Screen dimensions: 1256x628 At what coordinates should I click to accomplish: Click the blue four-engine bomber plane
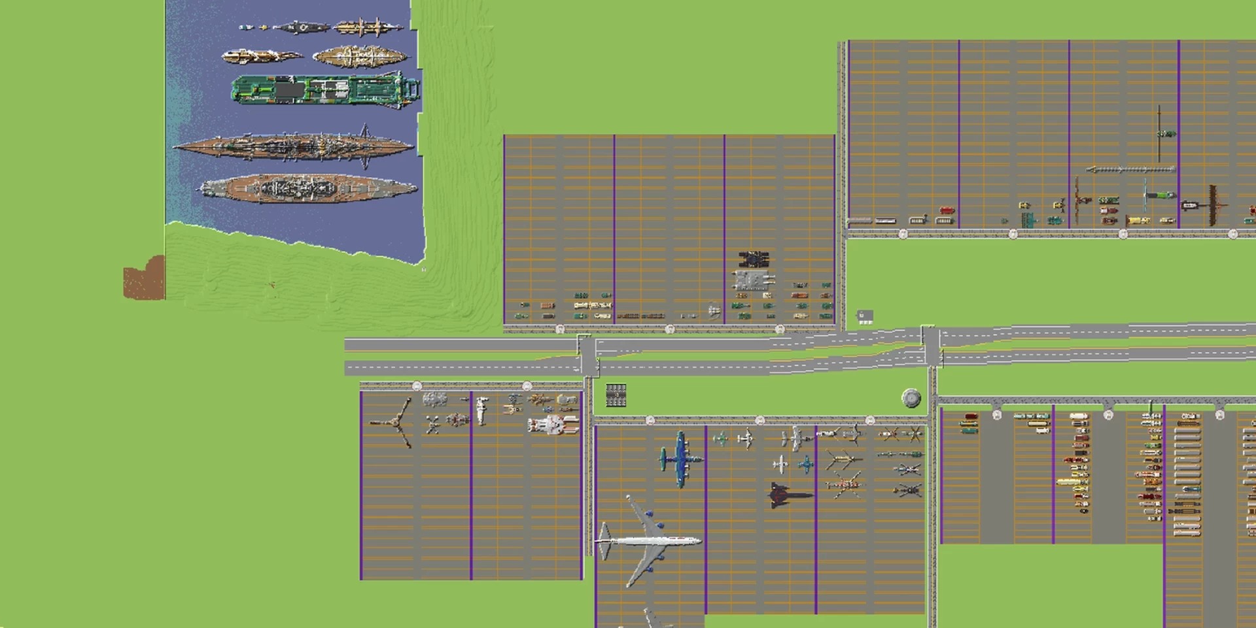tap(680, 459)
